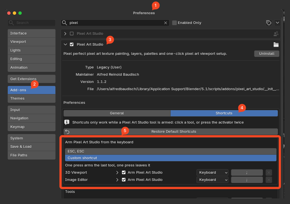
Task: Open Keyboard dropdown for 3D Viewport
Action: (213, 173)
